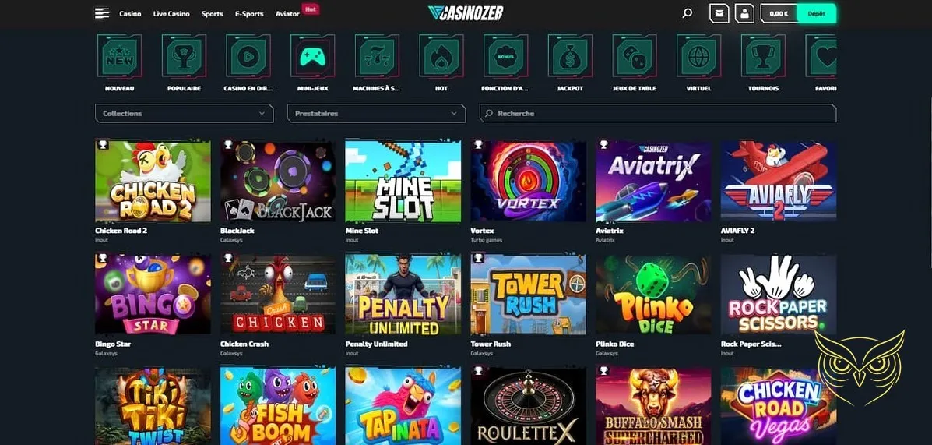Click the search magnifier icon in header
This screenshot has height=445, width=932.
click(x=687, y=13)
